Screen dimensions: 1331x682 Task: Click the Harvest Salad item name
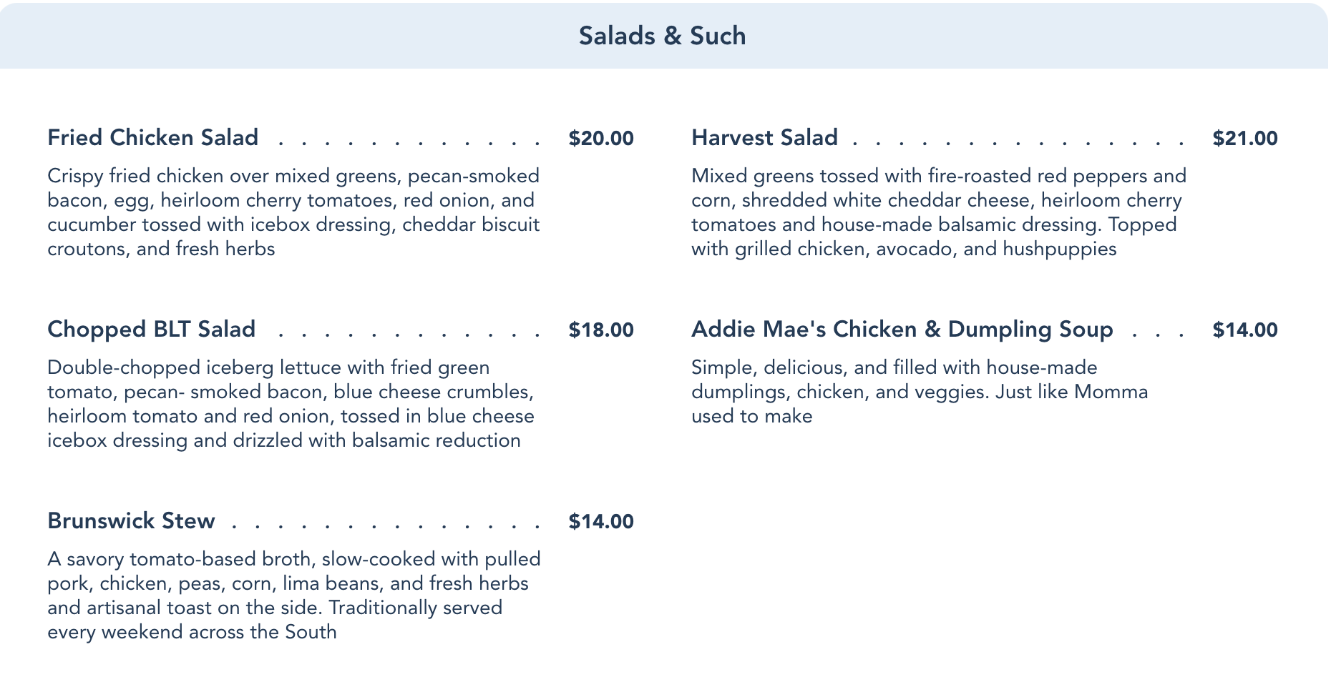(764, 137)
